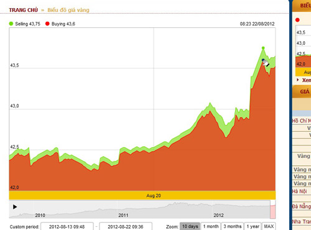Image resolution: width=311 pixels, height=230 pixels.
Task: Click the Custom period label
Action: pos(24,227)
